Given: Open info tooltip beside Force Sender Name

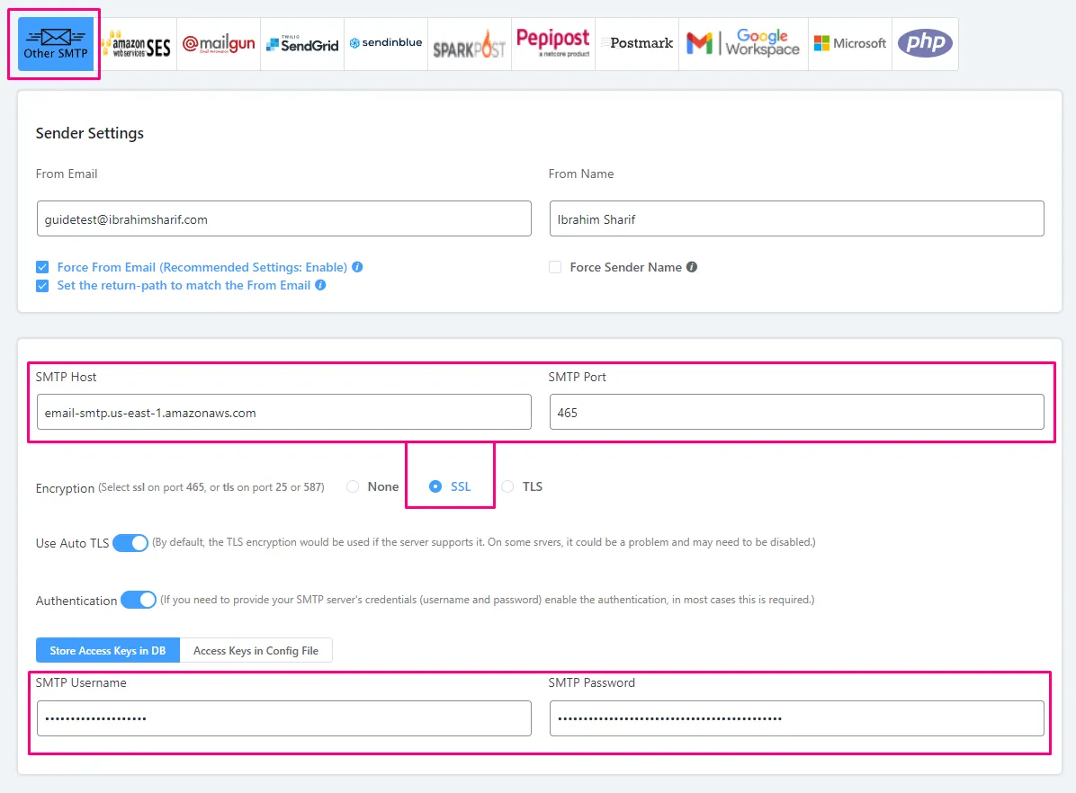Looking at the screenshot, I should tap(692, 267).
